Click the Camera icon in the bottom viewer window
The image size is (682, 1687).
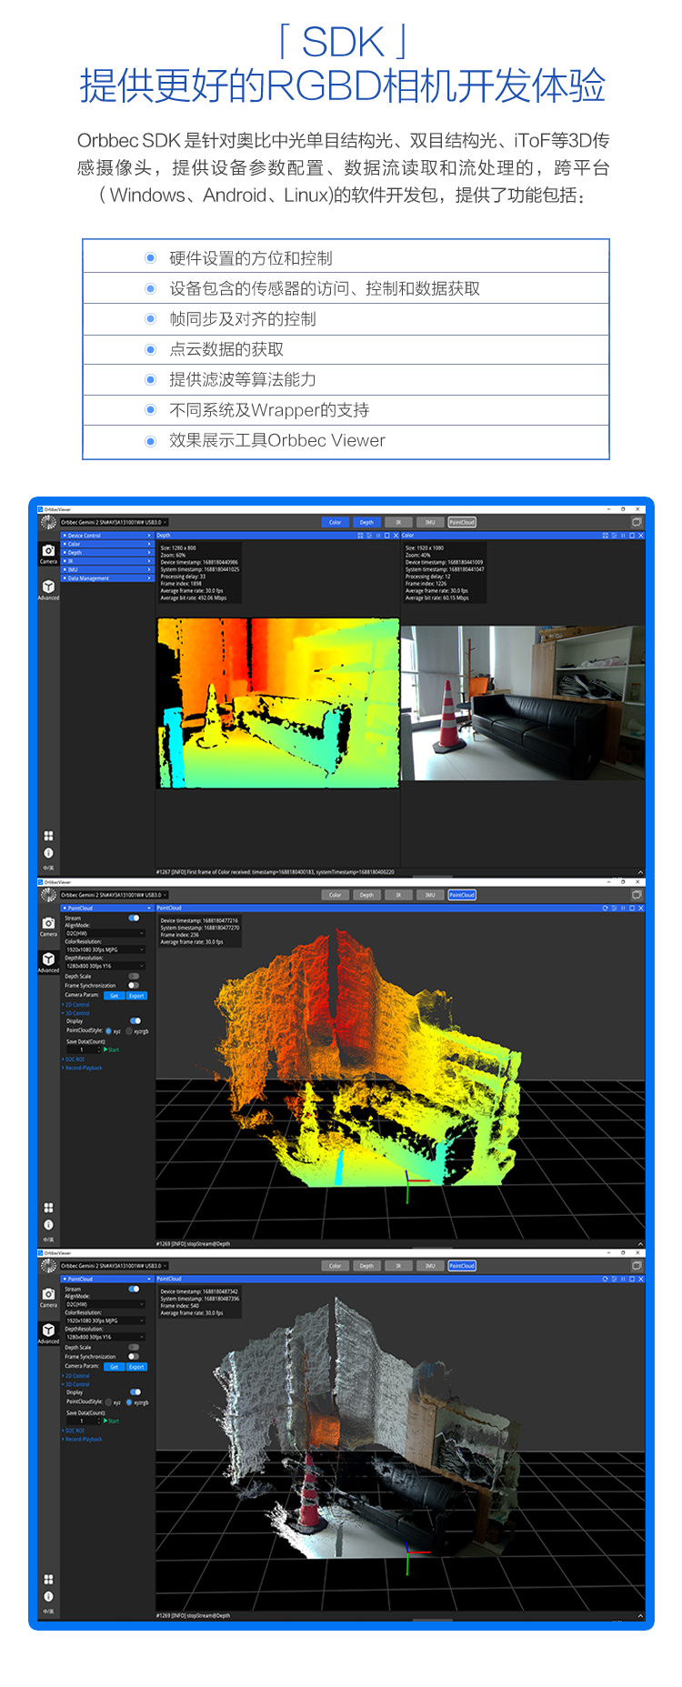click(x=48, y=1295)
